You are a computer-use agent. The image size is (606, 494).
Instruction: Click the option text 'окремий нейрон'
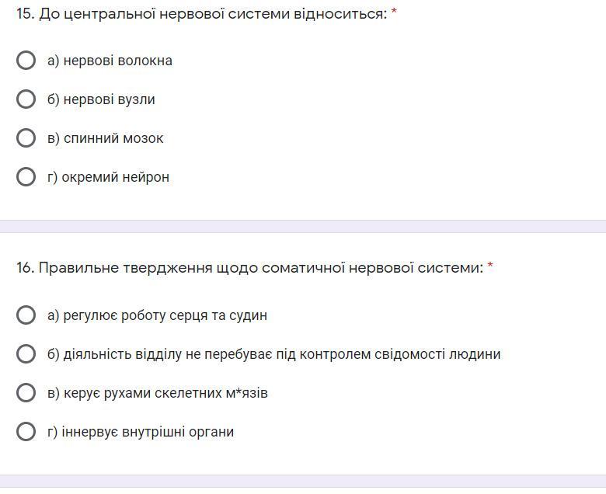tap(116, 177)
